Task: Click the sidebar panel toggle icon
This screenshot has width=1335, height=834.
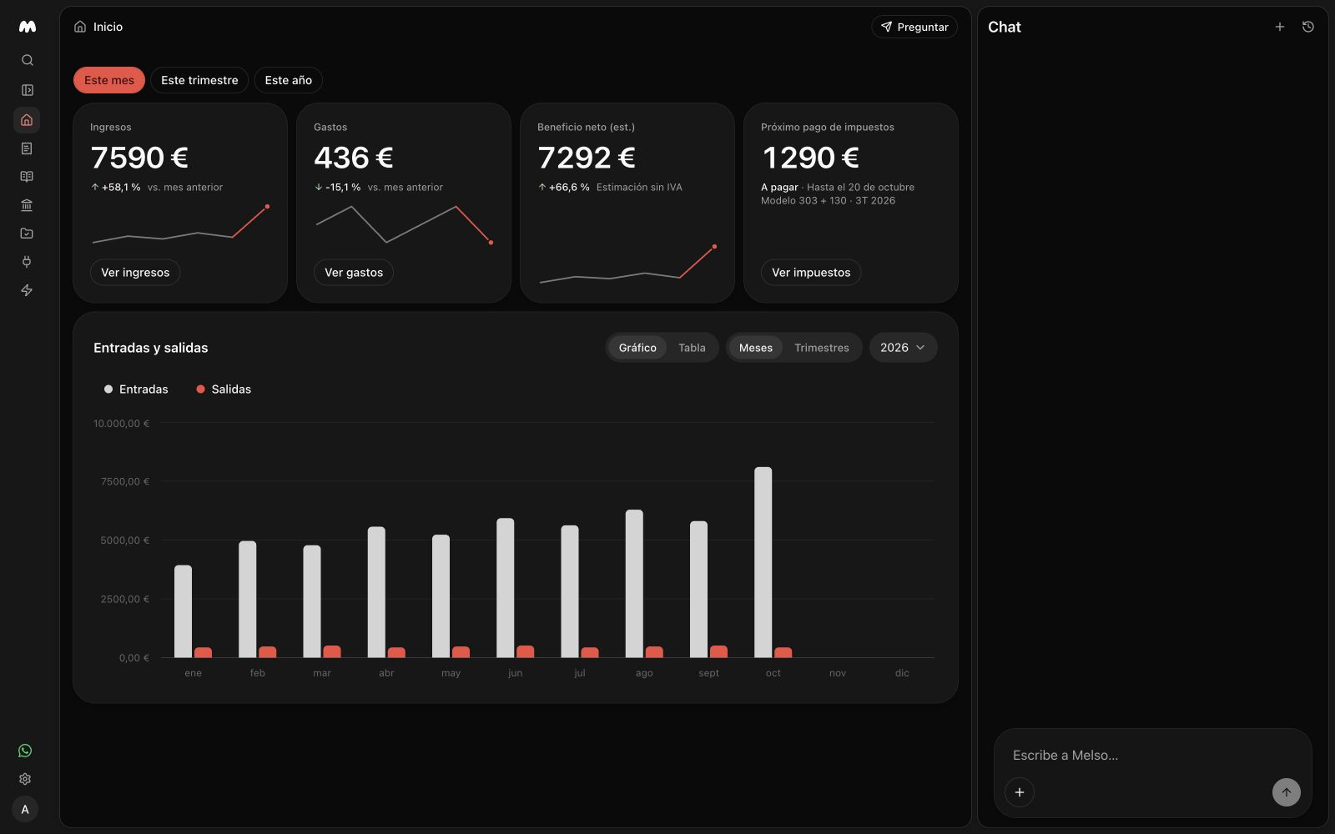Action: tap(27, 90)
